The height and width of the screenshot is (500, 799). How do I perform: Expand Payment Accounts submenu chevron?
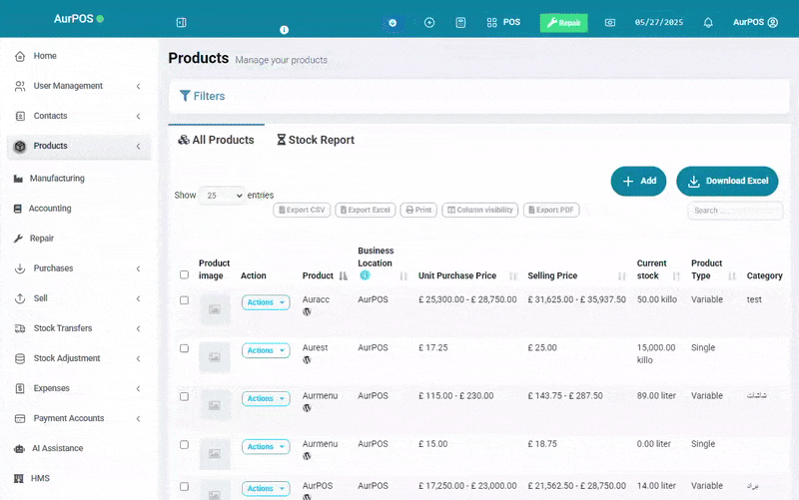click(x=138, y=419)
